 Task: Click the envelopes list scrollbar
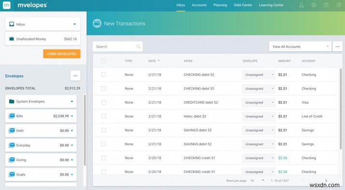[x=85, y=130]
